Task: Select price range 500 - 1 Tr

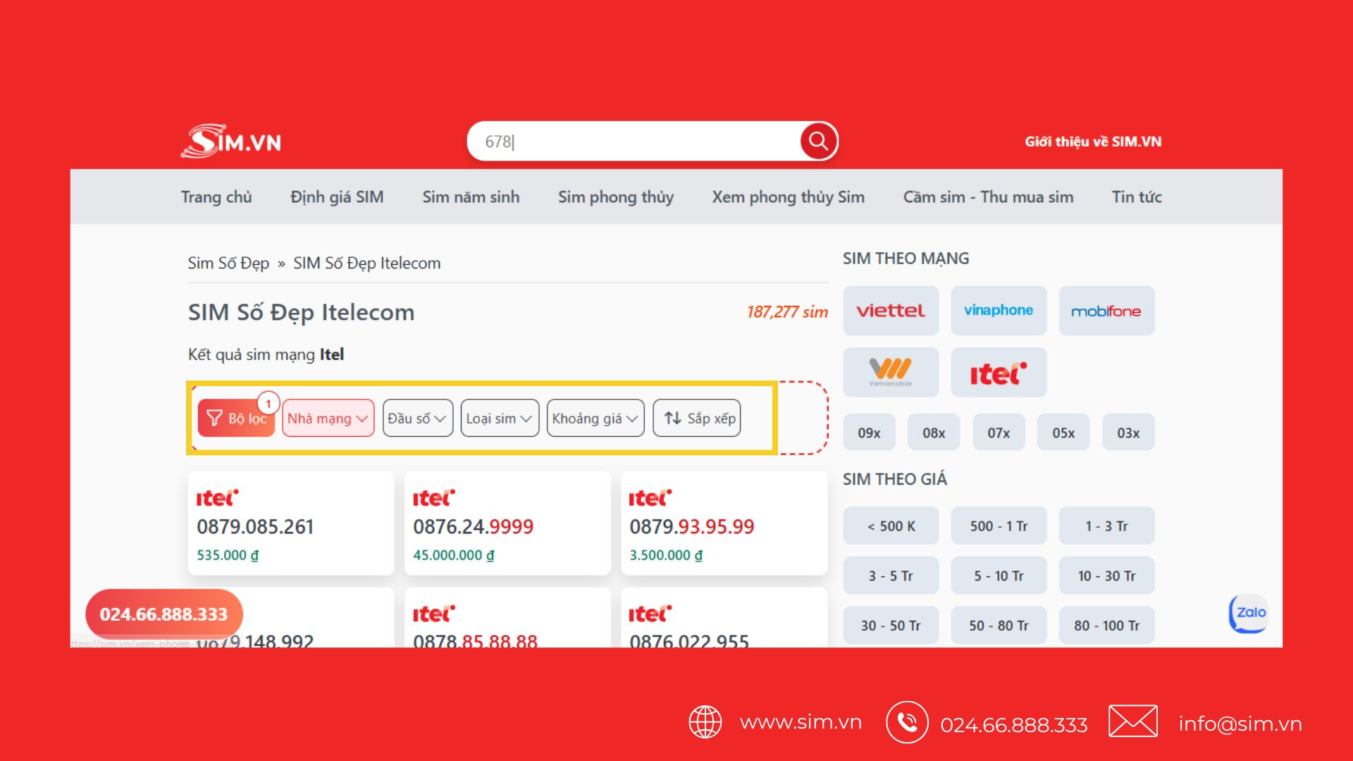Action: click(999, 526)
